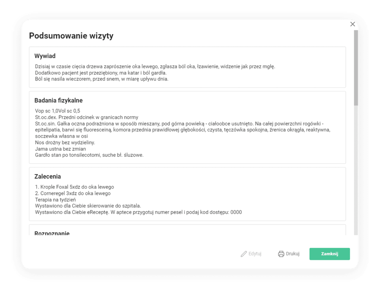Click the vertical scrollbar thumb
This screenshot has height=293, width=380.
[x=356, y=68]
